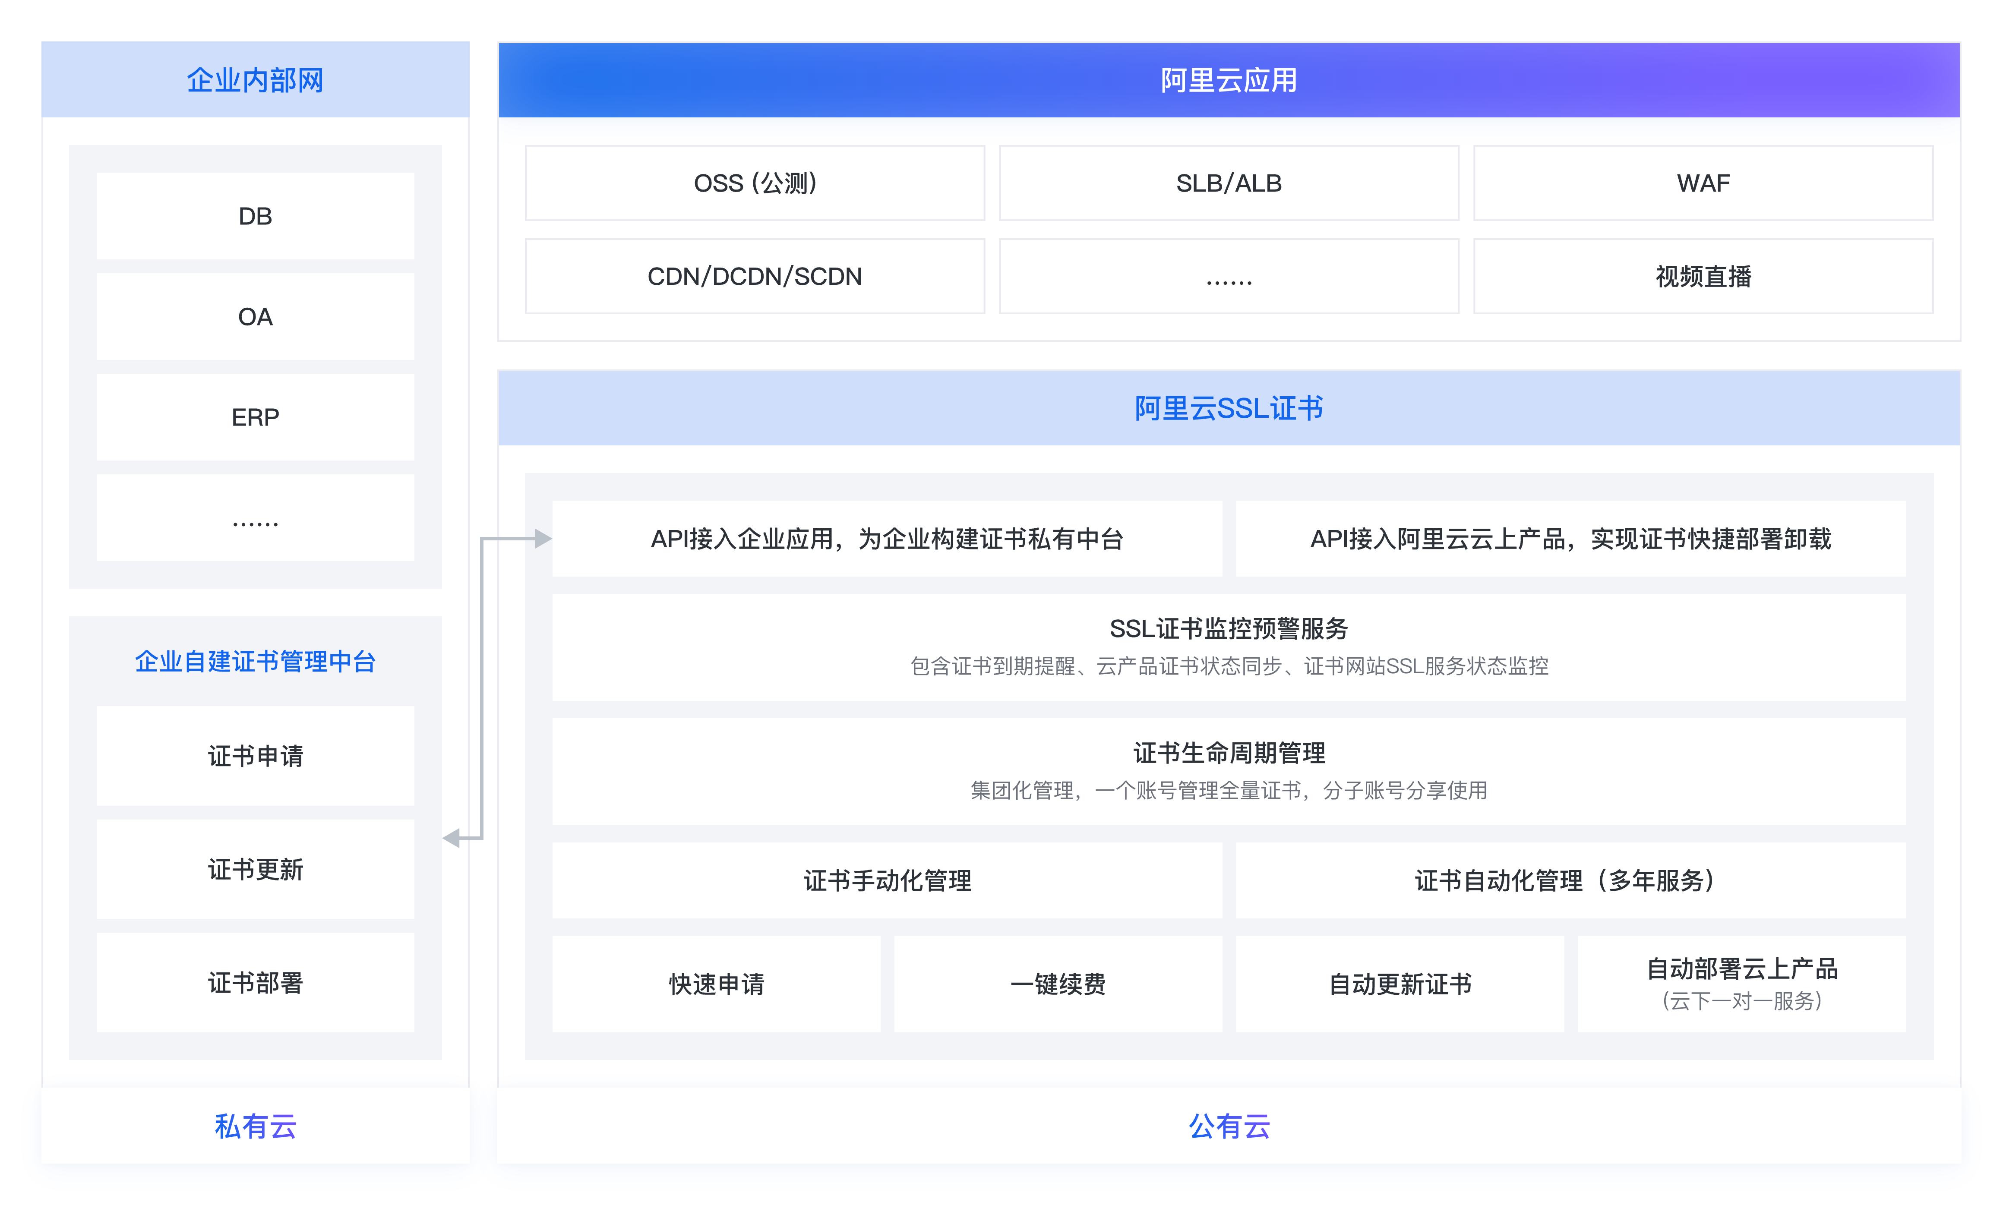The height and width of the screenshot is (1205, 2003).
Task: Select the 自动更新证书 box
Action: point(1400,984)
